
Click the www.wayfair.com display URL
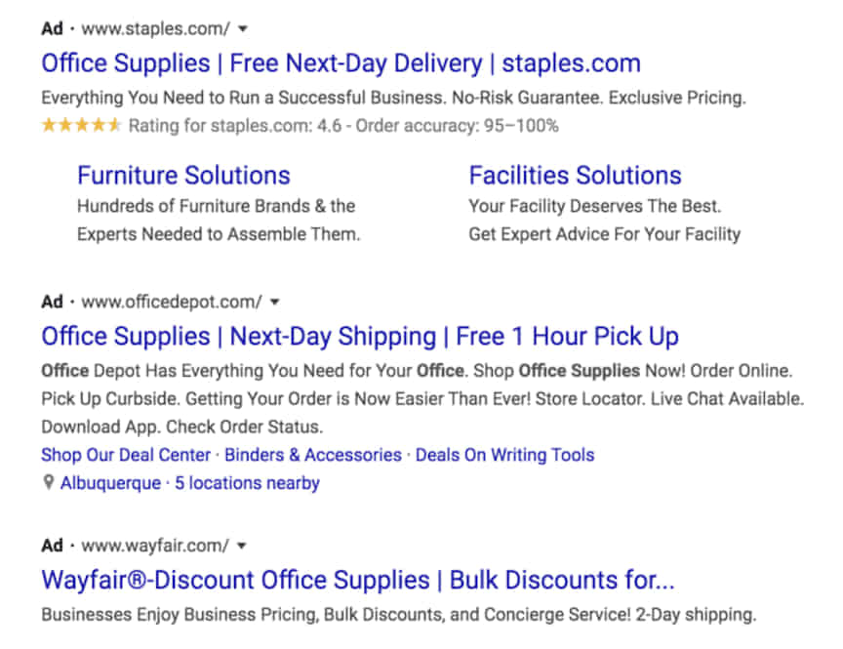pyautogui.click(x=155, y=546)
